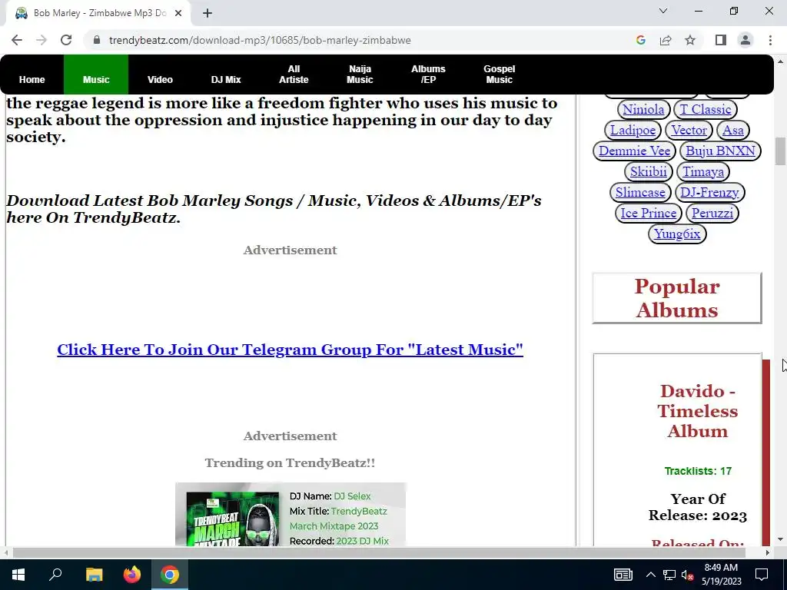Open the Timaya artist tag

click(x=702, y=171)
